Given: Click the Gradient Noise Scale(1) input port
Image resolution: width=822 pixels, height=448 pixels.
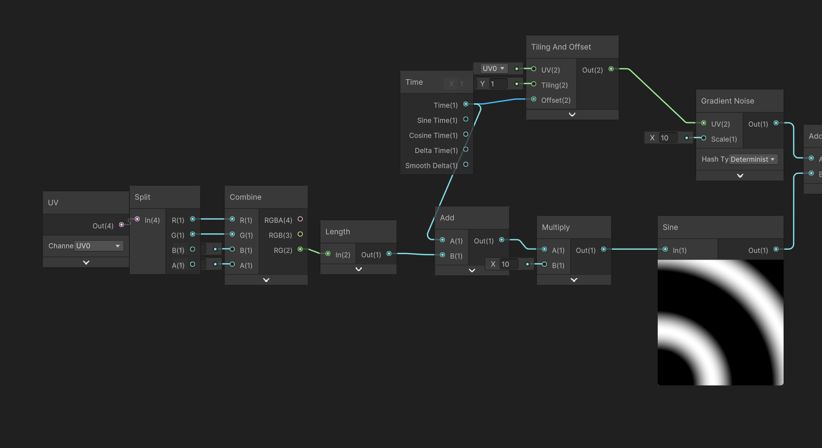Looking at the screenshot, I should click(704, 138).
